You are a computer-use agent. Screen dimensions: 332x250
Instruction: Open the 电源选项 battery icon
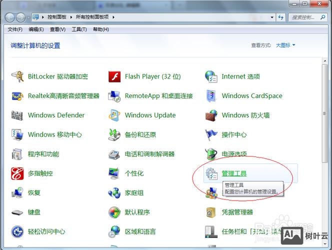click(x=211, y=153)
